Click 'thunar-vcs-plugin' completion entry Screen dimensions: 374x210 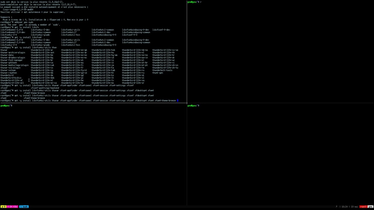coord(10,68)
